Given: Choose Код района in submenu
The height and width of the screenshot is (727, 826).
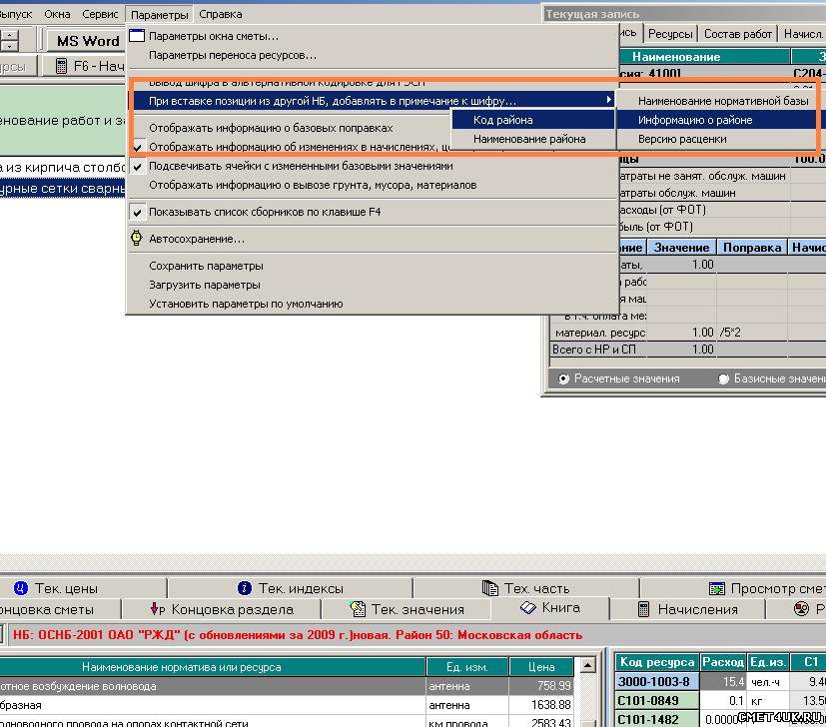Looking at the screenshot, I should tap(533, 120).
